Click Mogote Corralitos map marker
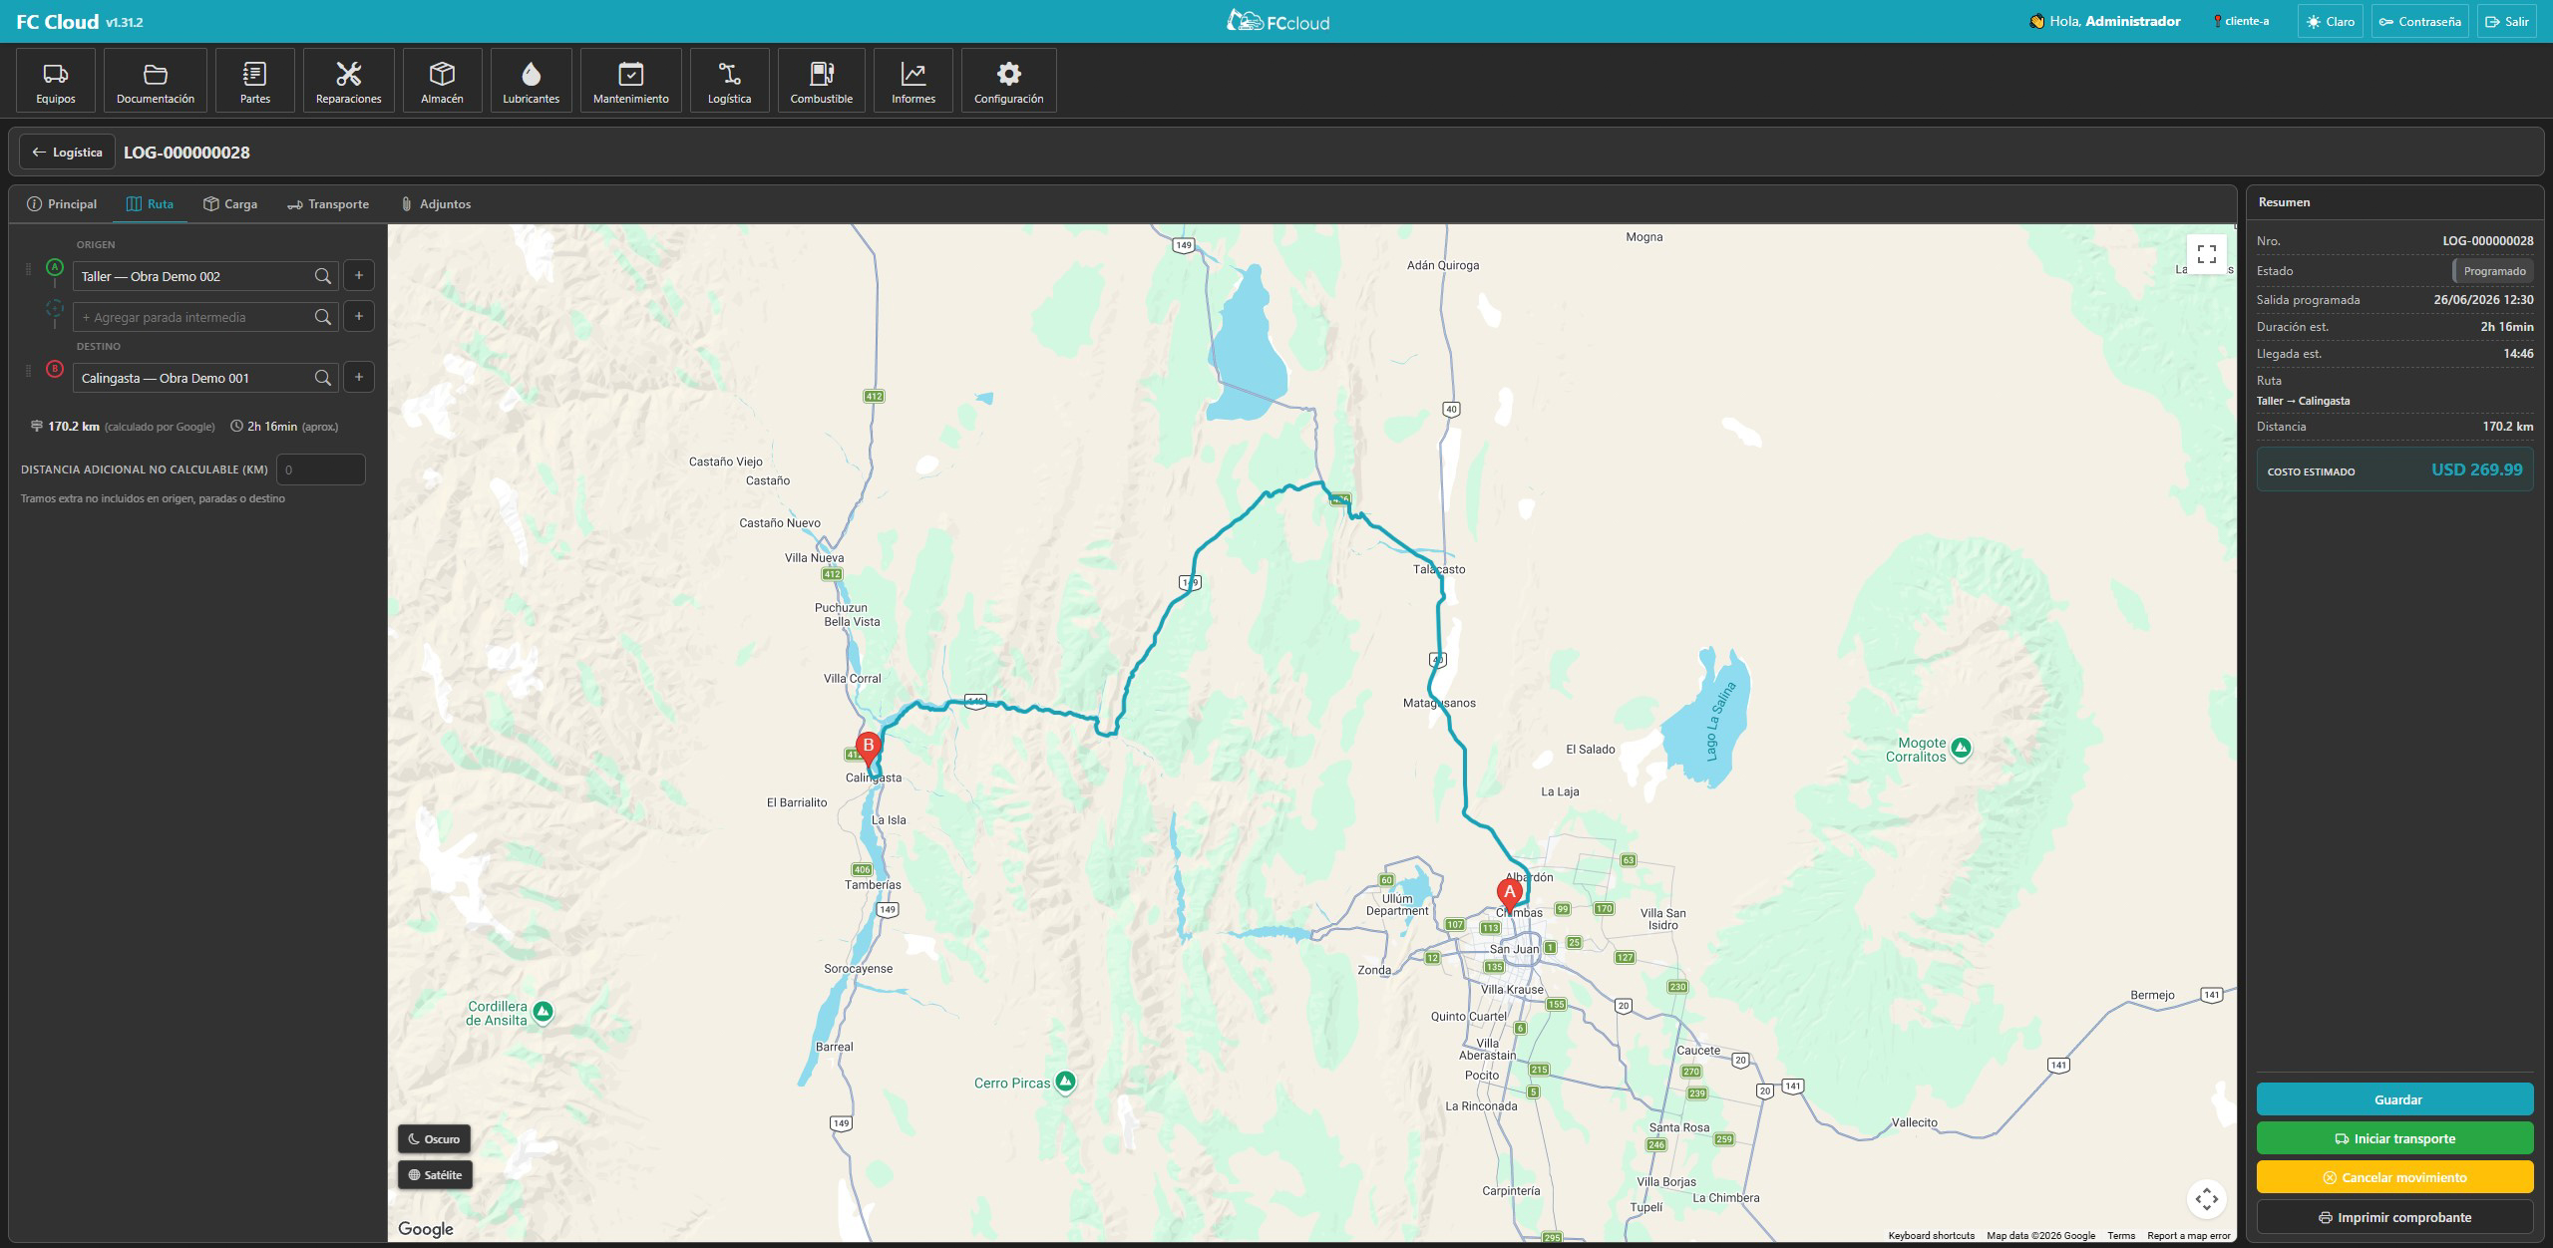Image resolution: width=2553 pixels, height=1248 pixels. coord(1961,747)
